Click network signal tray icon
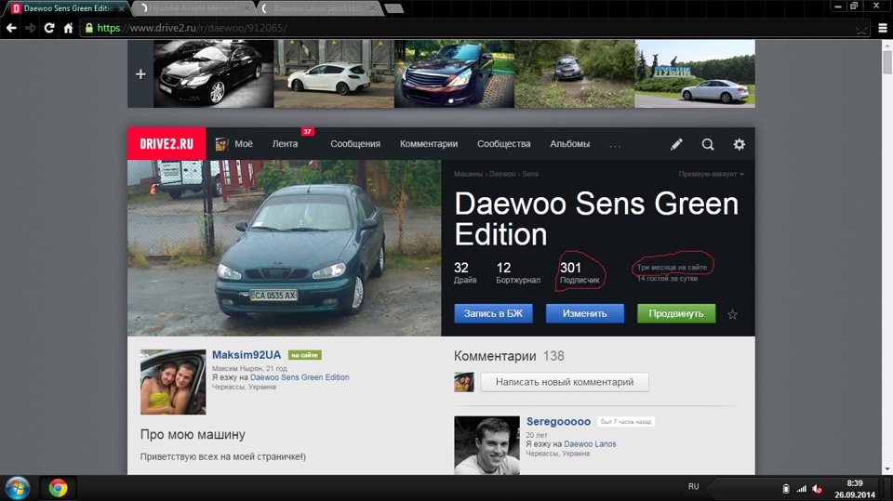Screen dimensions: 893x501 point(801,489)
